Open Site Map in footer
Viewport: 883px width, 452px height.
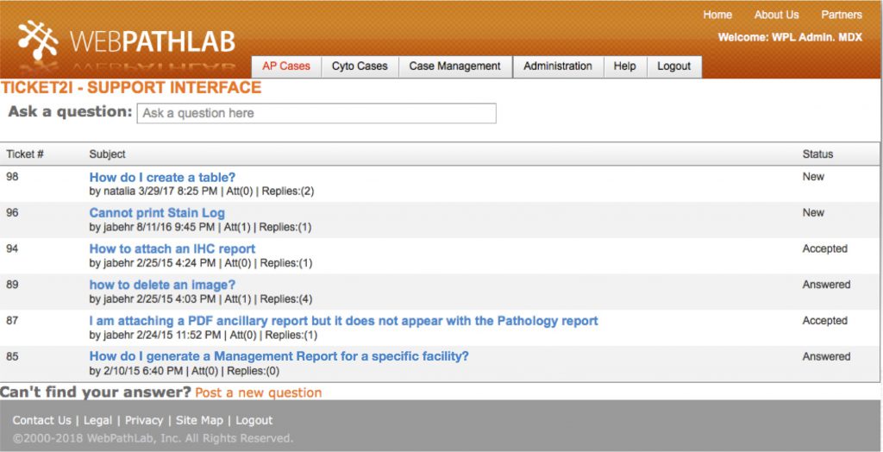click(x=199, y=420)
